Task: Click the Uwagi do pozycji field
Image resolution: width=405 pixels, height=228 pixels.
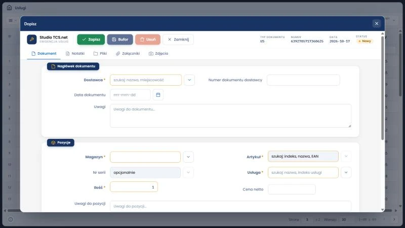Action: 231,206
